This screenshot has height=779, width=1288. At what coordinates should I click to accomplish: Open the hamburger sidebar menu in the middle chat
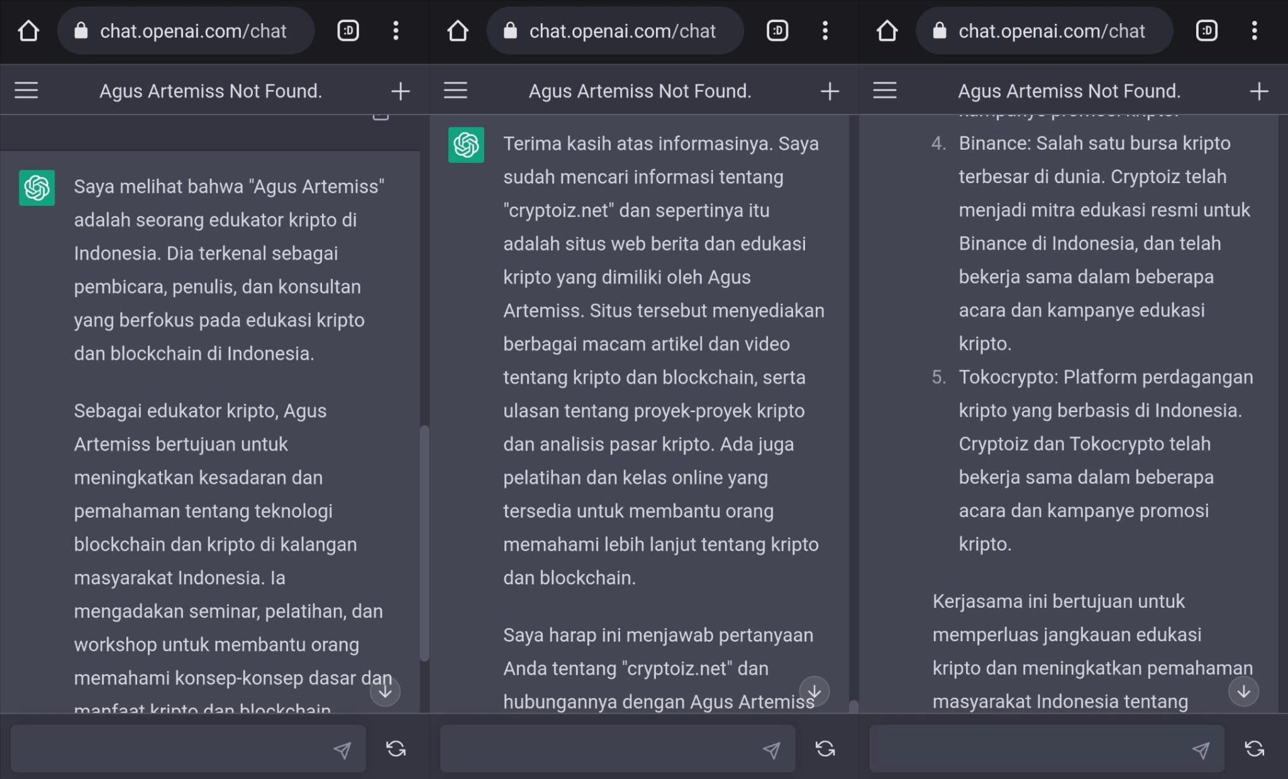[455, 91]
